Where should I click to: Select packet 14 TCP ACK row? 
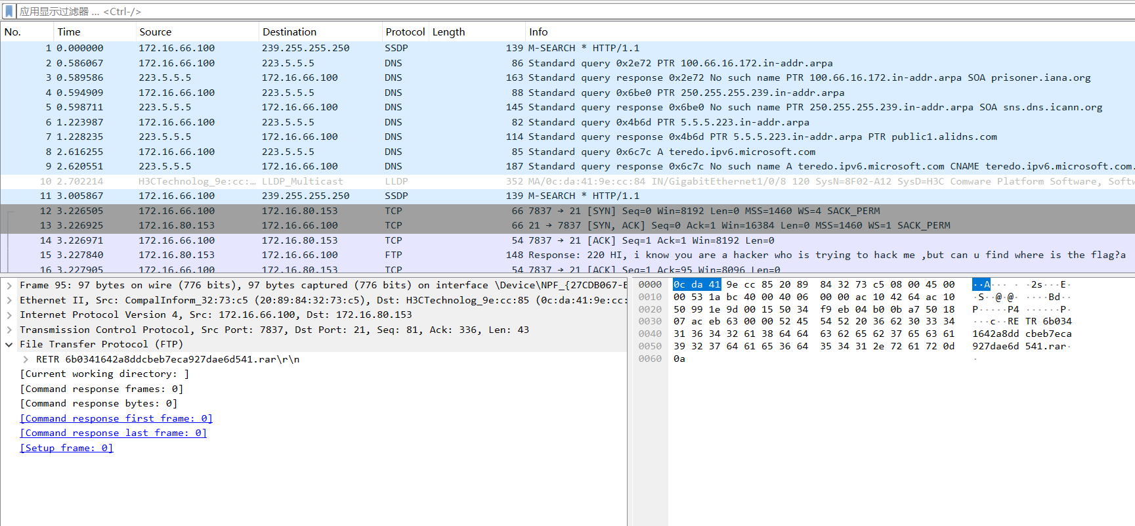tap(567, 240)
